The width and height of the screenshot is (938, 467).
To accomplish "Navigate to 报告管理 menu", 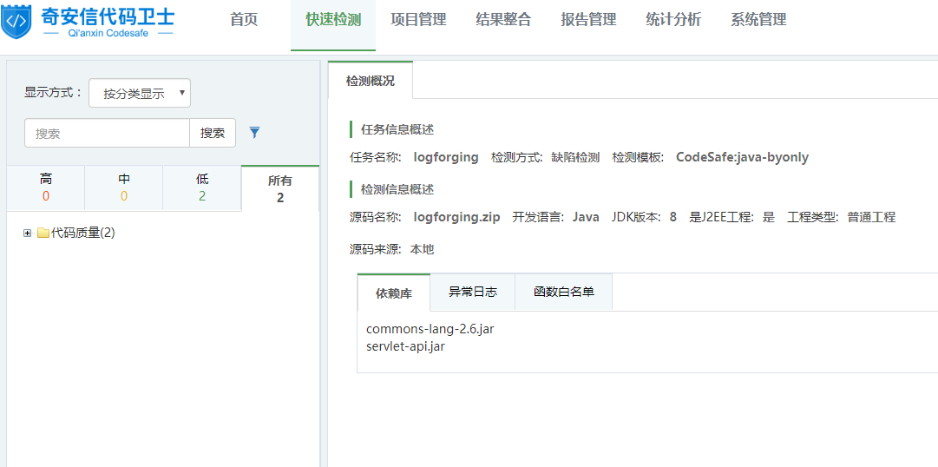I will 588,20.
